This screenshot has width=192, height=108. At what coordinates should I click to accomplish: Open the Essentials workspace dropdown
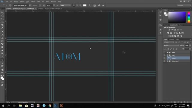(x=184, y=5)
